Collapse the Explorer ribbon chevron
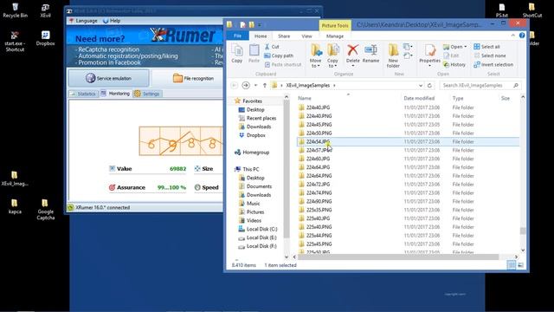The width and height of the screenshot is (554, 312). pos(512,36)
